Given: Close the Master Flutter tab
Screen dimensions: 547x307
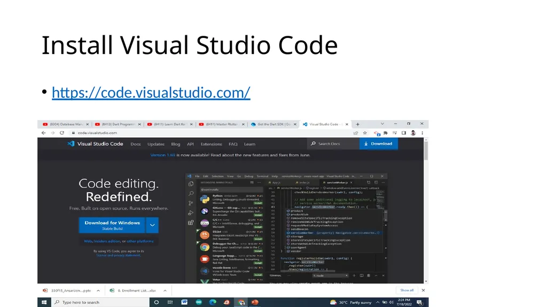Looking at the screenshot, I should [x=243, y=124].
